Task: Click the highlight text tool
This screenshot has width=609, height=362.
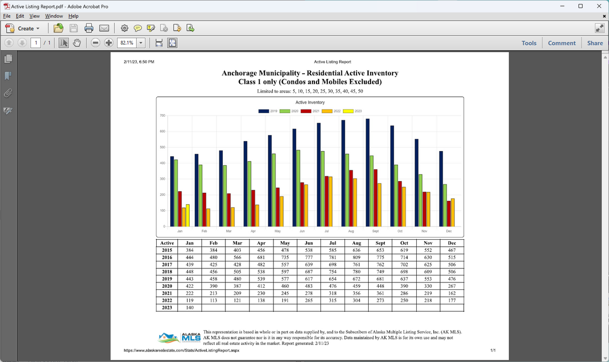Action: click(151, 28)
